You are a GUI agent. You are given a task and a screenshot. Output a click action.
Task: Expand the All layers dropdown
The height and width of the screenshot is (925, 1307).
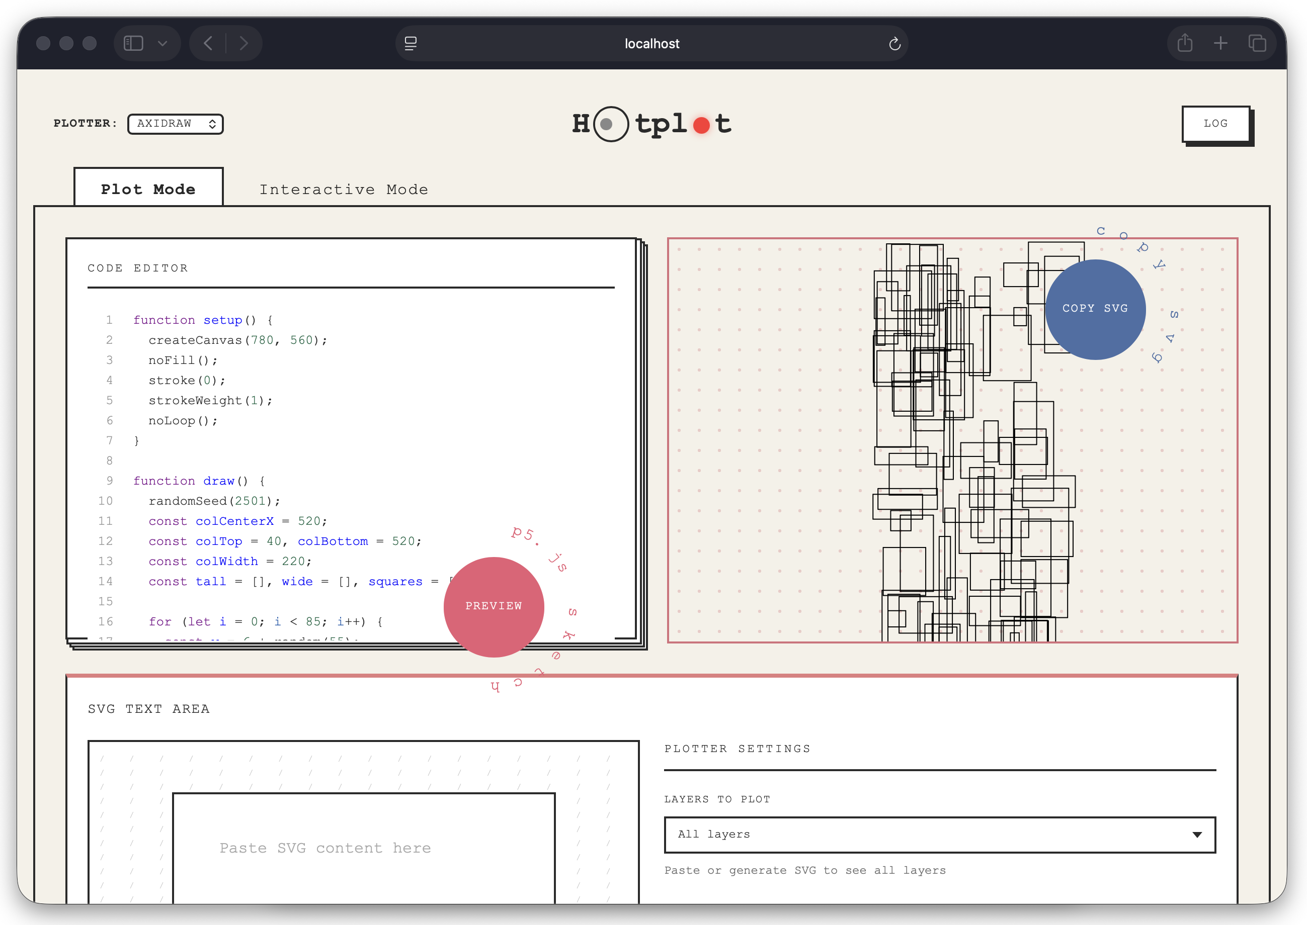click(939, 835)
